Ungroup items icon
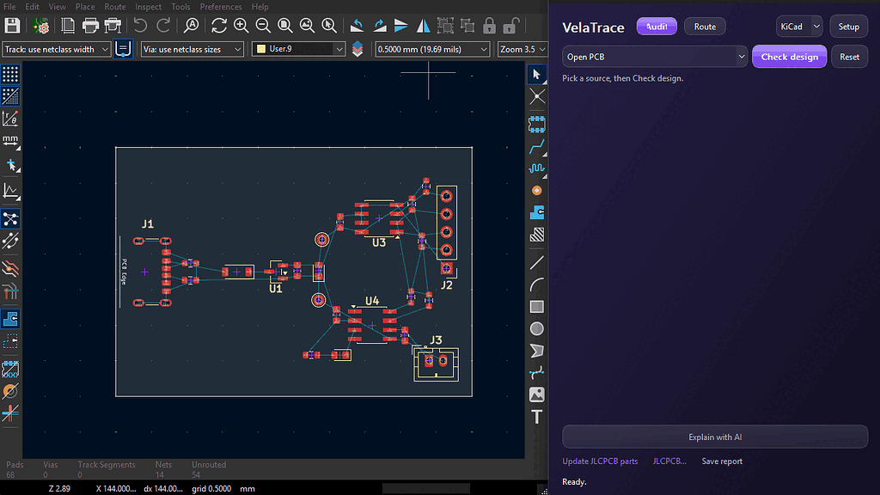This screenshot has height=495, width=880. (467, 26)
